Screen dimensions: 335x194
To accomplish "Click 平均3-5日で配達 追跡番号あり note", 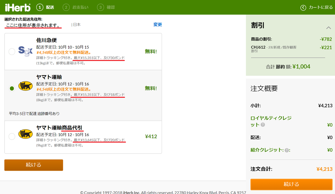I will coord(34,114).
